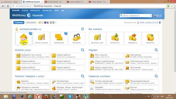Switch to the WebMoney Кошелёк browser tab
This screenshot has width=176, height=99.
click(x=33, y=2)
